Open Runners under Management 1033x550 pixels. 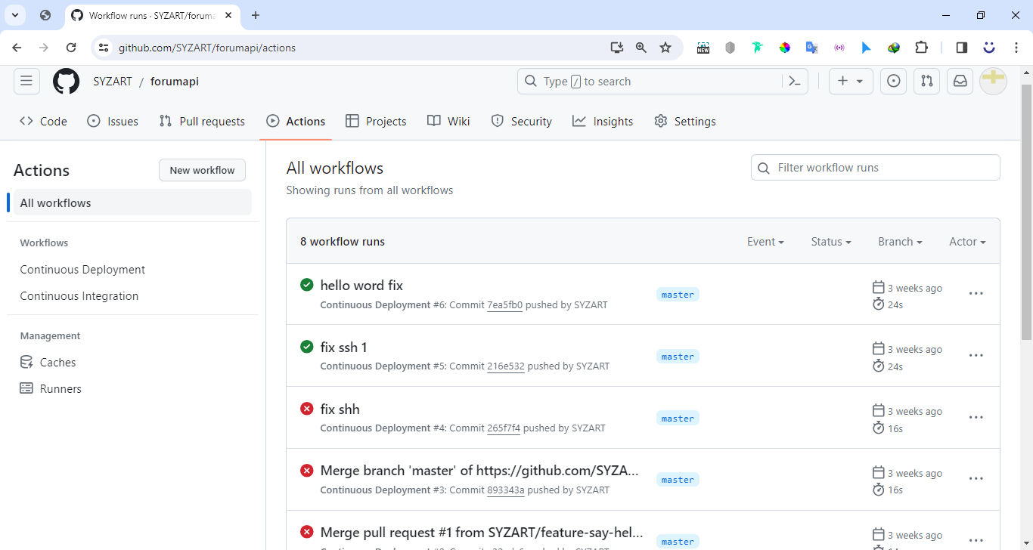(x=51, y=388)
